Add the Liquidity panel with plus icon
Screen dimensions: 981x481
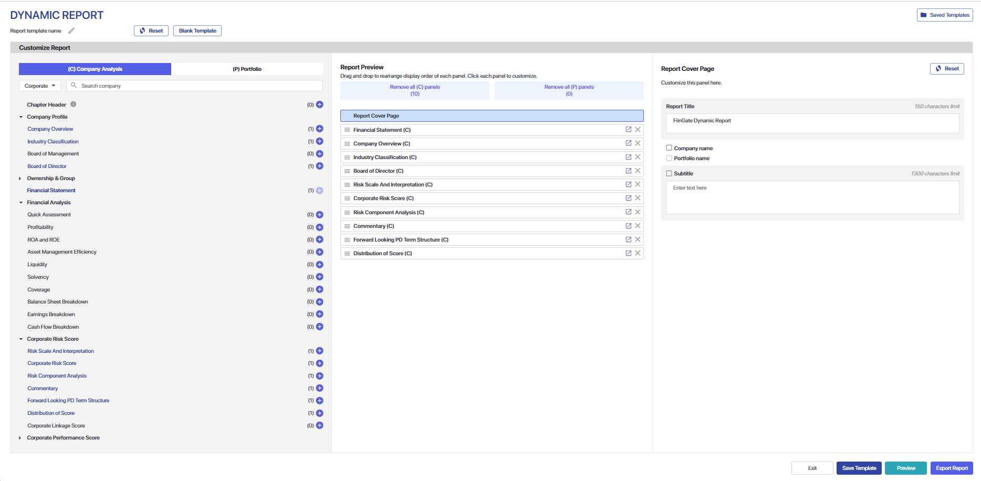[x=319, y=265]
